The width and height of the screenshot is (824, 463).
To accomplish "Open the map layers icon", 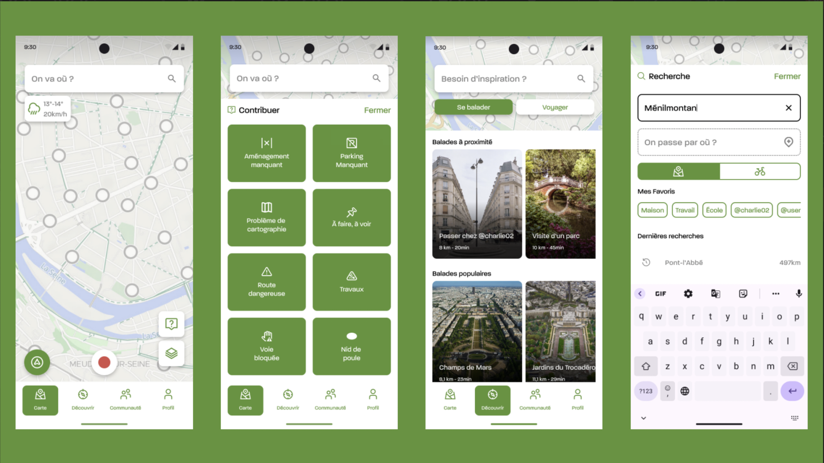I will (x=171, y=353).
